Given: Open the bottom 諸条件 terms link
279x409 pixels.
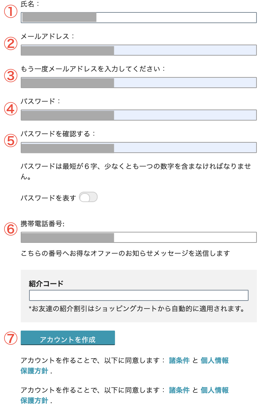Looking at the screenshot, I should point(179,390).
